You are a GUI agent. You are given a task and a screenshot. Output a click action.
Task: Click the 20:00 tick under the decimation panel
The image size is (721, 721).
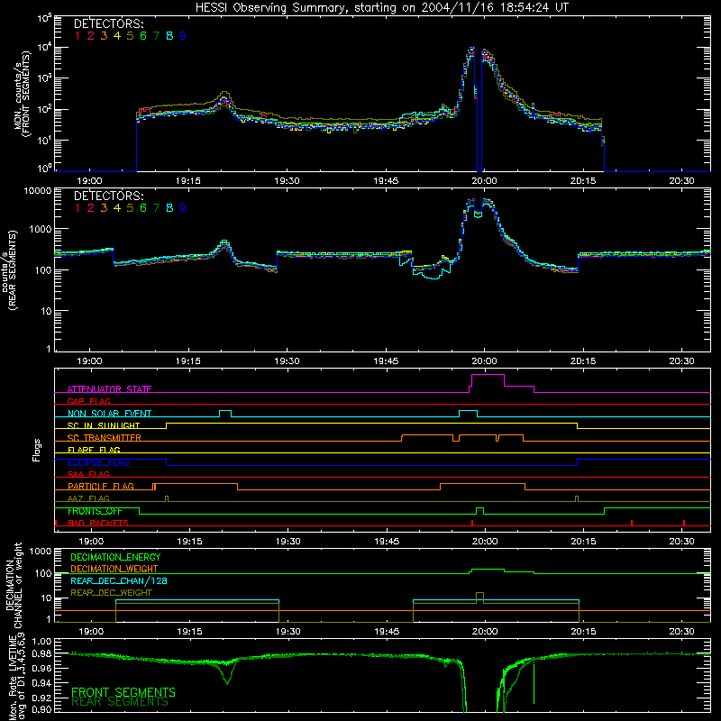(x=485, y=632)
